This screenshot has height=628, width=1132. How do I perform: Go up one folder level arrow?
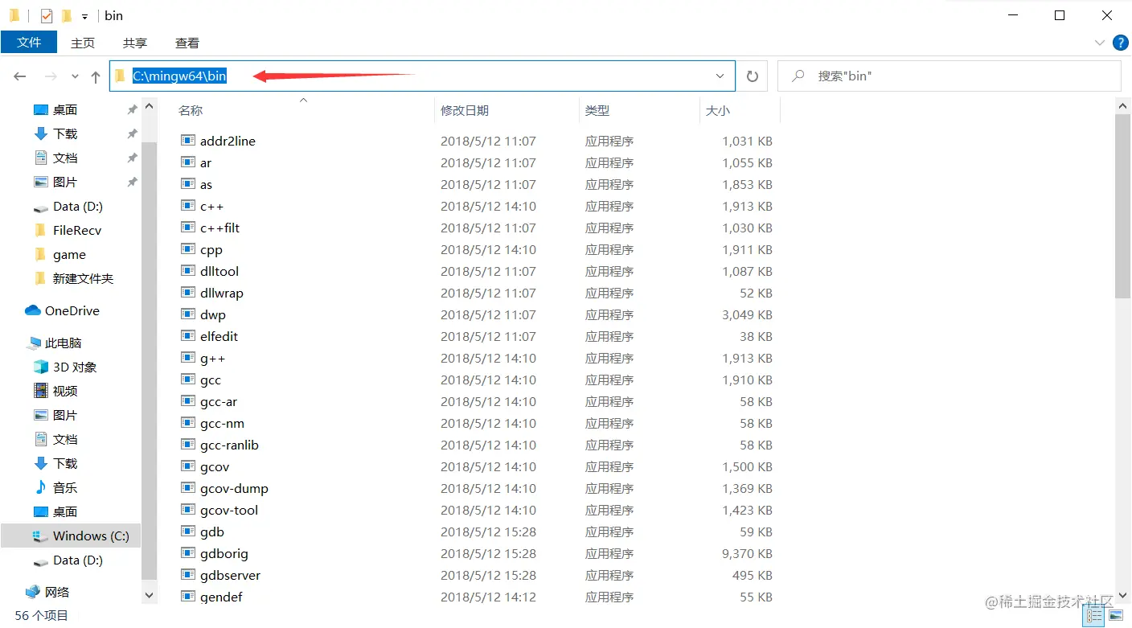pos(96,76)
